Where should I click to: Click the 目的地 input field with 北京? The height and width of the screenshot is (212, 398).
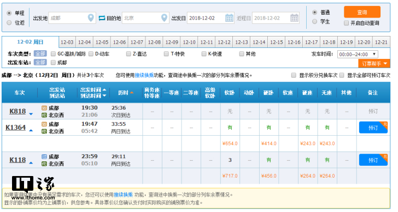(145, 18)
